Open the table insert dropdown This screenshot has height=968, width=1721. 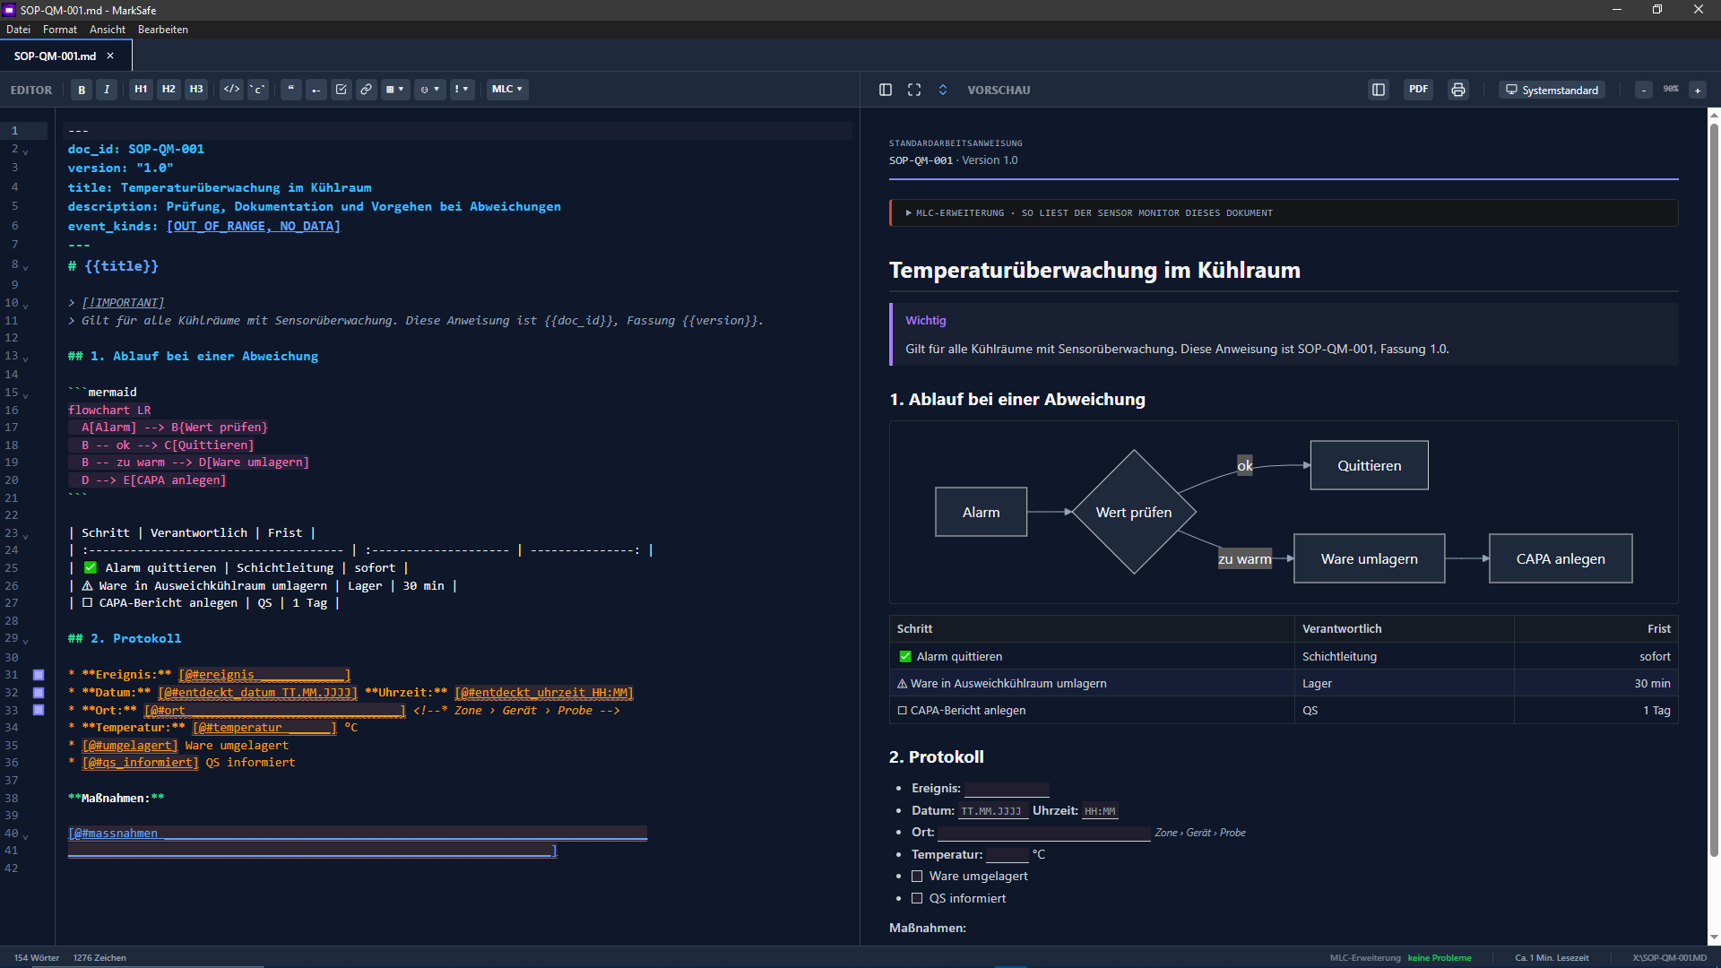(x=395, y=90)
